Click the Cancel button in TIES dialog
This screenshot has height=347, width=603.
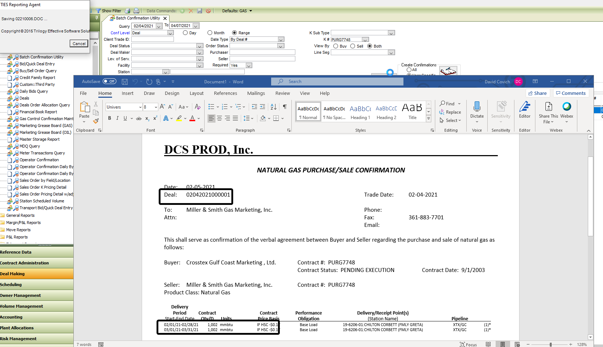click(x=79, y=44)
